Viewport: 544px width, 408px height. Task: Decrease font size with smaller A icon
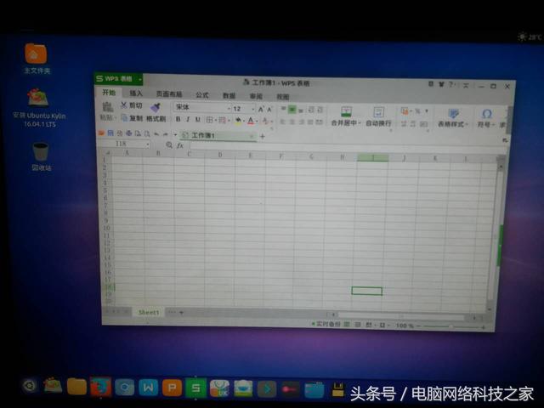point(269,110)
